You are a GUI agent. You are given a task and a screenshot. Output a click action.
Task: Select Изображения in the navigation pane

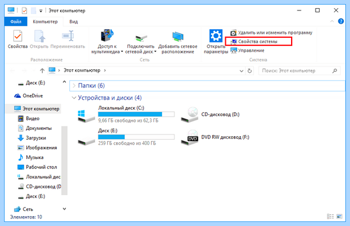click(37, 148)
